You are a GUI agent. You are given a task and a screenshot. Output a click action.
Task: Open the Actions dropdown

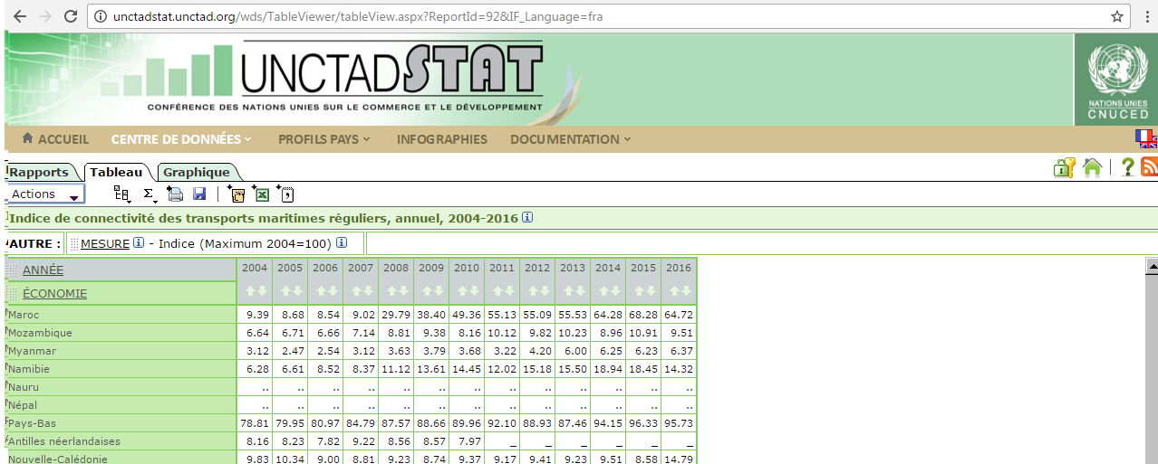coord(44,194)
